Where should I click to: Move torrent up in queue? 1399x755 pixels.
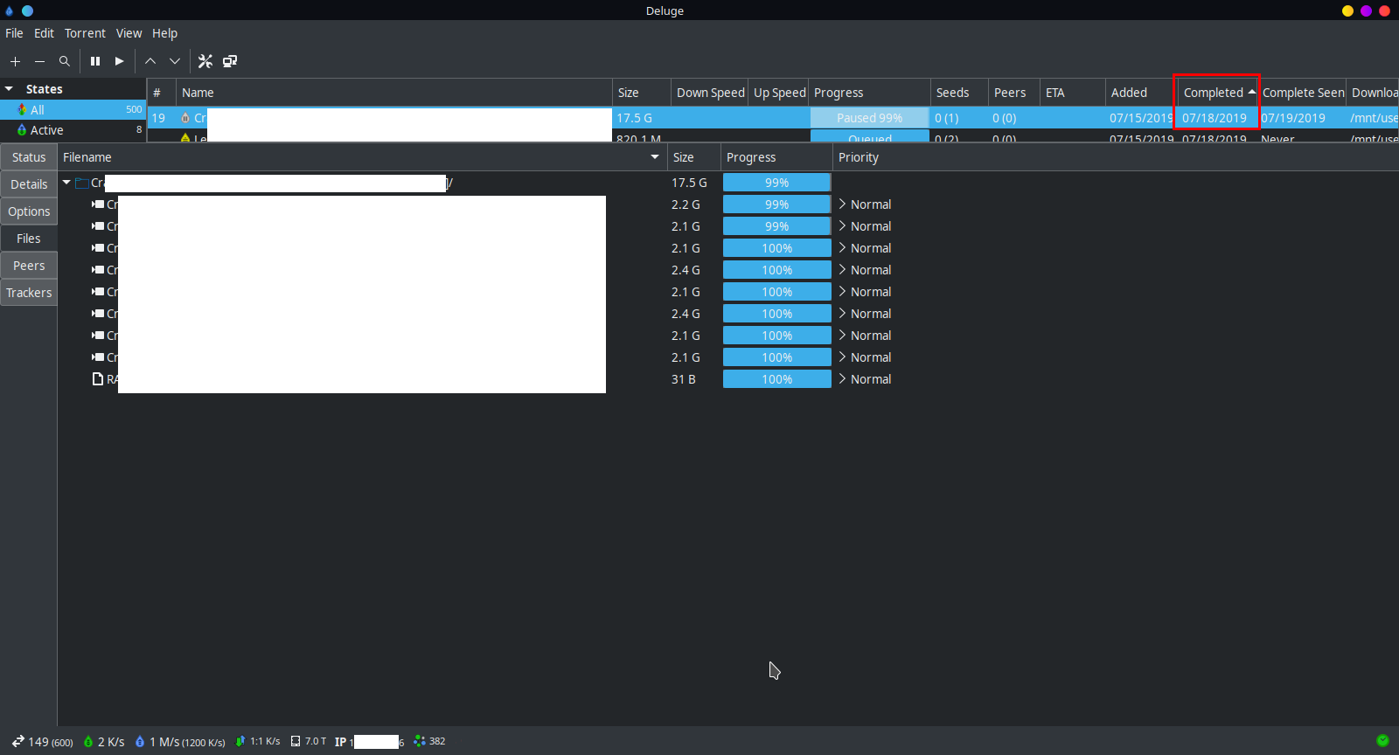click(x=150, y=61)
